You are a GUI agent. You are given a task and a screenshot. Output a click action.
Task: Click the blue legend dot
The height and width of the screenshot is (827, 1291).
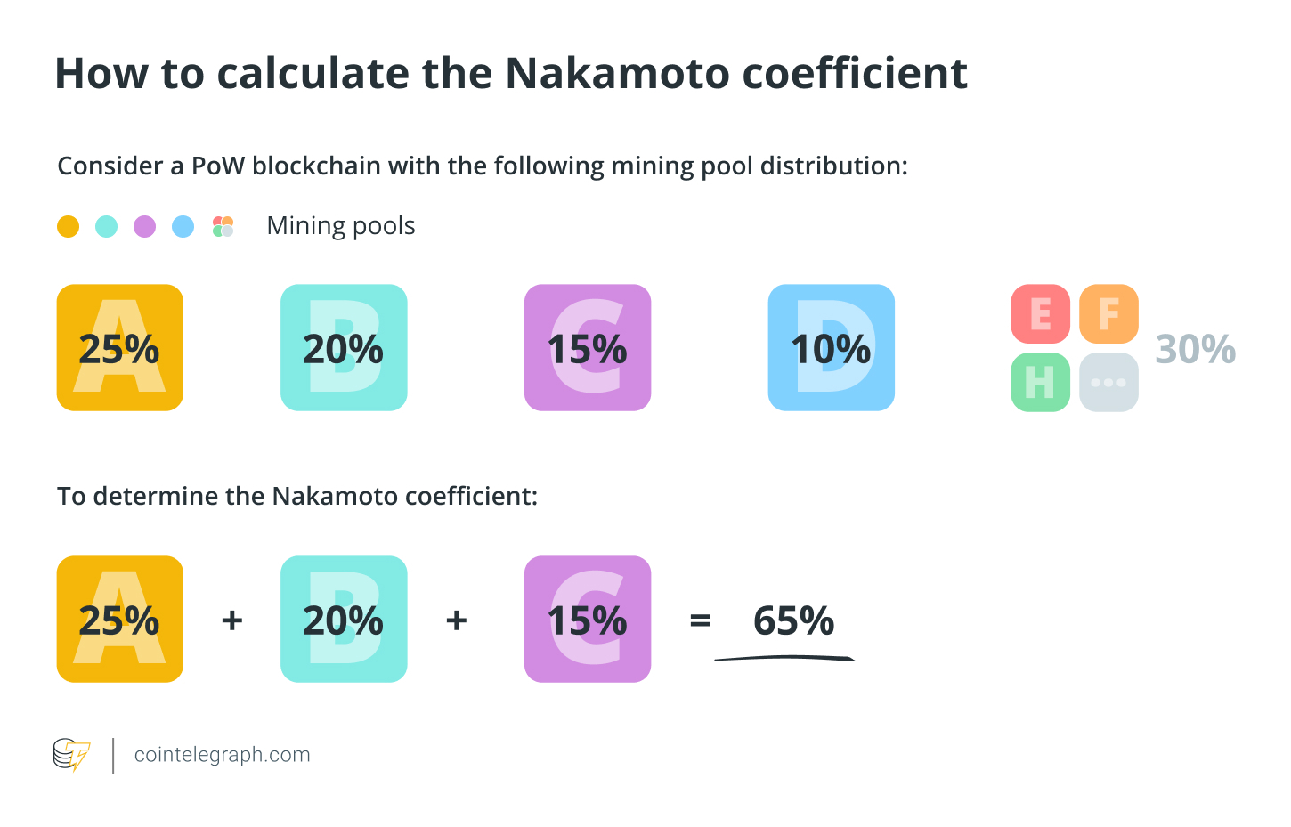[183, 227]
